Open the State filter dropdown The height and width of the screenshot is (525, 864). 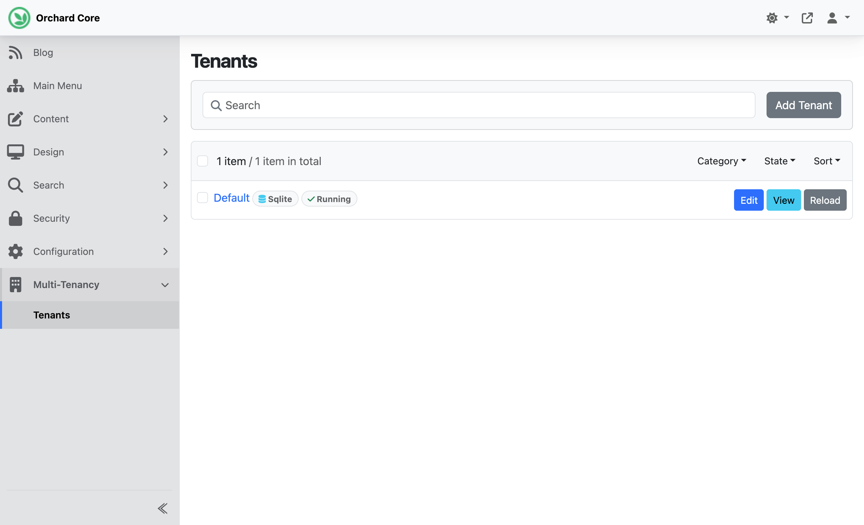tap(779, 161)
